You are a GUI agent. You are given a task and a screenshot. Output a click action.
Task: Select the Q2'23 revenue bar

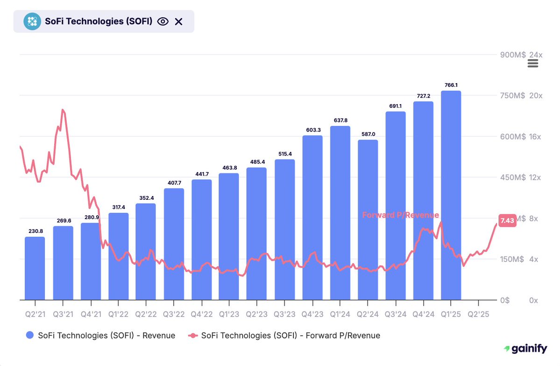(256, 233)
